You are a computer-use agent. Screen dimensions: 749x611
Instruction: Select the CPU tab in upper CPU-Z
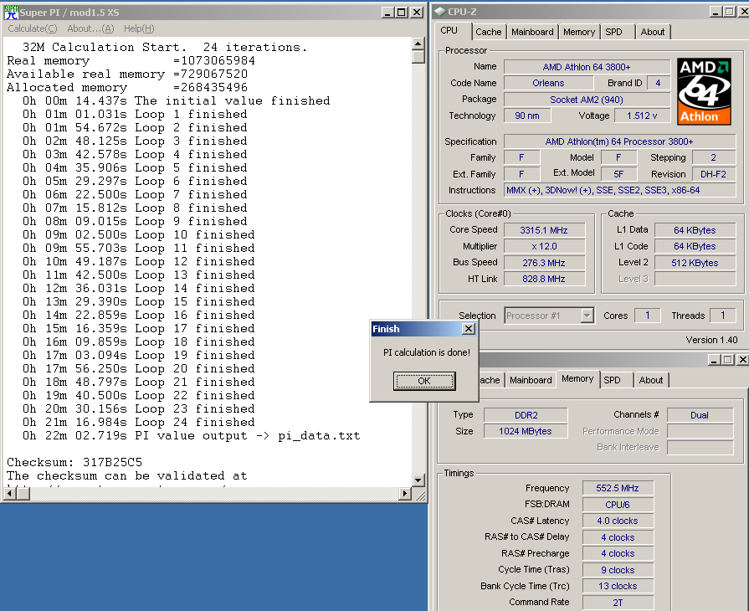(x=449, y=31)
